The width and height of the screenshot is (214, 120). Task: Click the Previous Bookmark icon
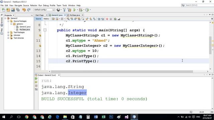pos(87,19)
